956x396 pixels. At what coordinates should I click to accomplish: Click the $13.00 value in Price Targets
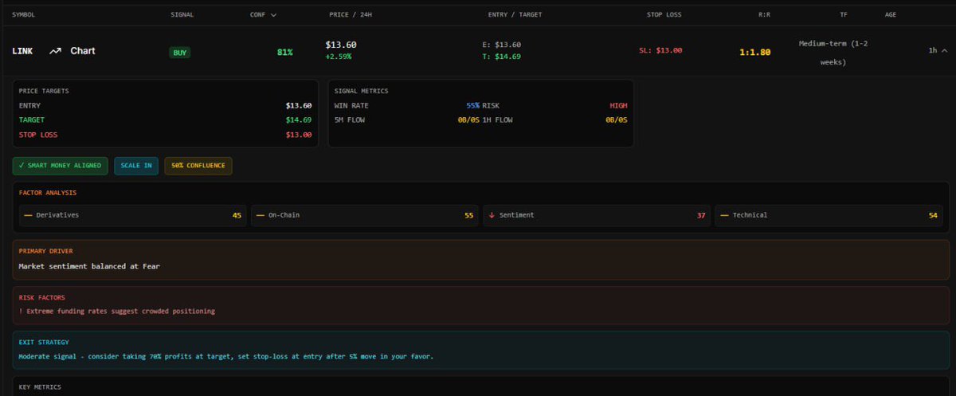click(x=299, y=135)
